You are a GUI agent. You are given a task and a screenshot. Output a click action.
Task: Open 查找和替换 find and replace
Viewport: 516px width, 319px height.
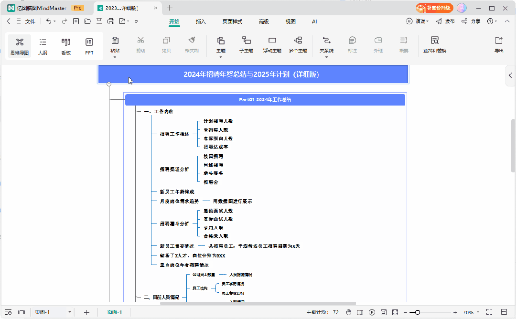435,44
